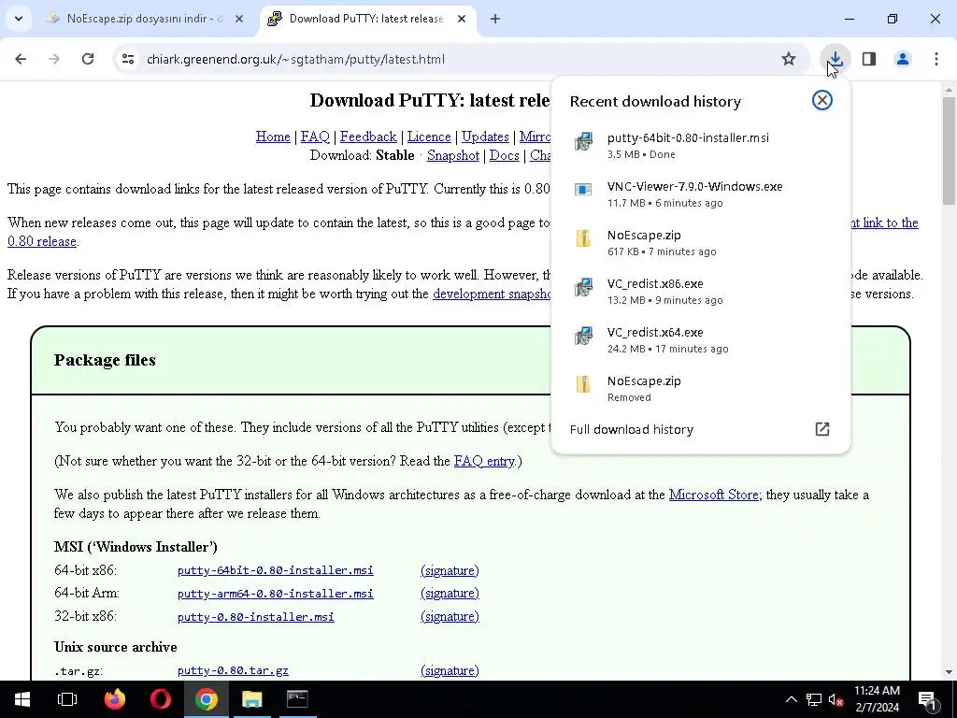Open signature for 64-bit Arm installer

point(450,594)
